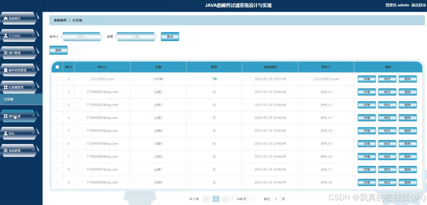Check the box for row 773890005@qq.com
Viewport: 427px width, 205px height.
(x=57, y=143)
